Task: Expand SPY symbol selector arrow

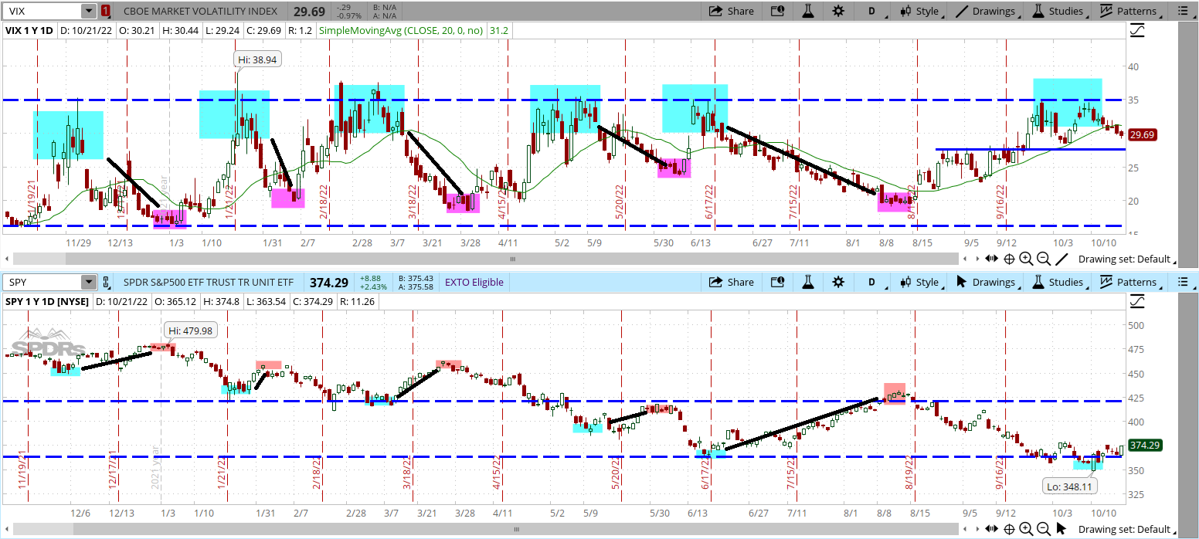Action: 88,282
